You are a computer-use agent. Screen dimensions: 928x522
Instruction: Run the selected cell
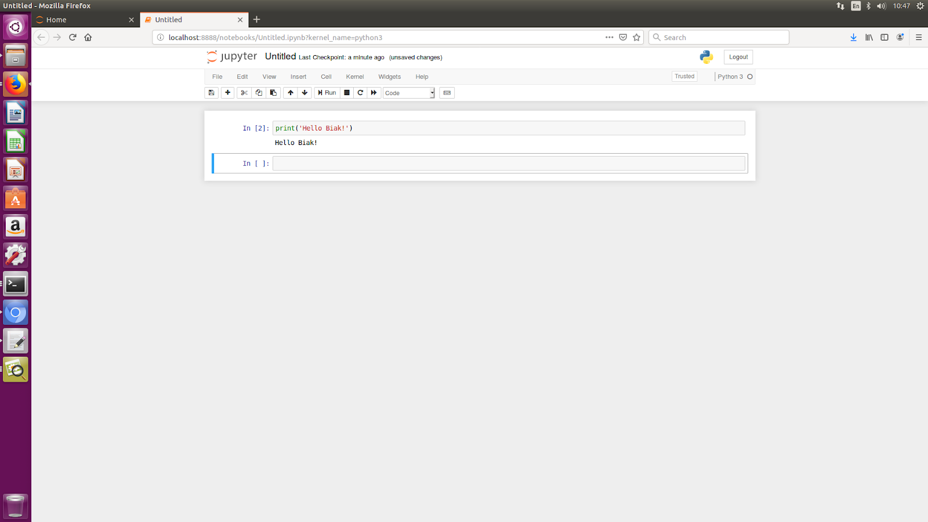[327, 92]
